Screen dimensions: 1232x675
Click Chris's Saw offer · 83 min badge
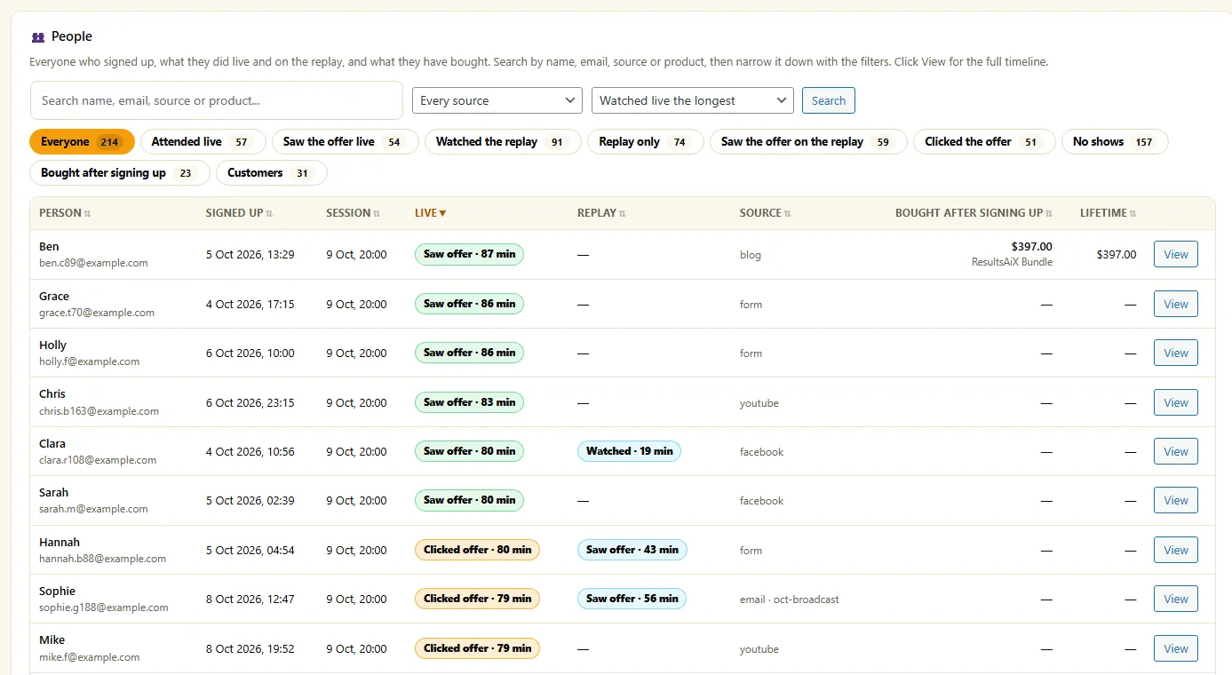pos(469,402)
